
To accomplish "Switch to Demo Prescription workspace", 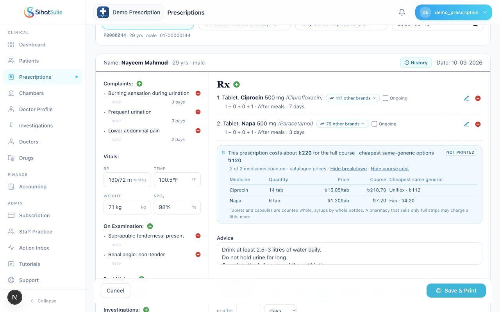I will pos(129,12).
